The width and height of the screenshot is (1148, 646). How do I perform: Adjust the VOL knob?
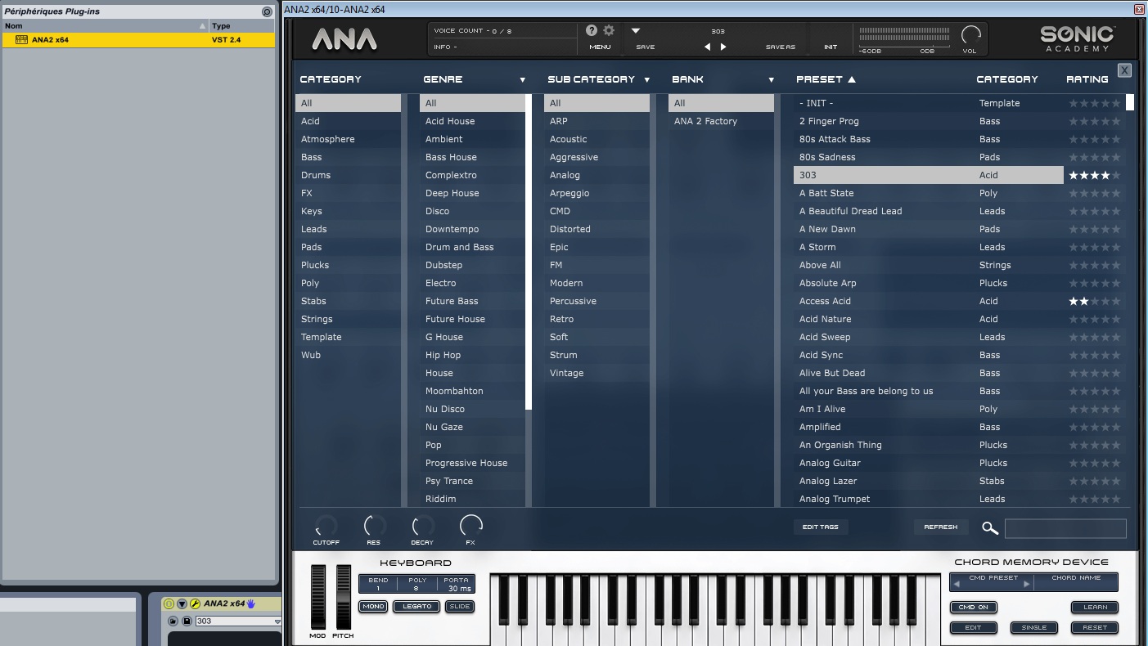tap(970, 35)
